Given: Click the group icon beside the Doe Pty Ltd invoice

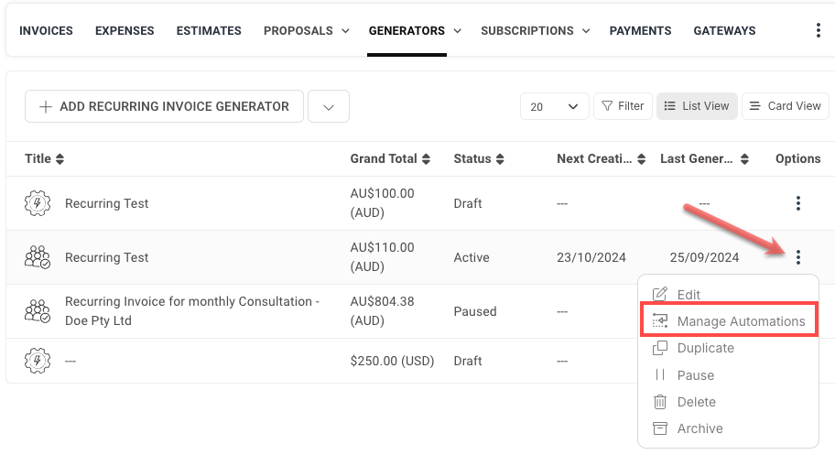Looking at the screenshot, I should [x=38, y=311].
